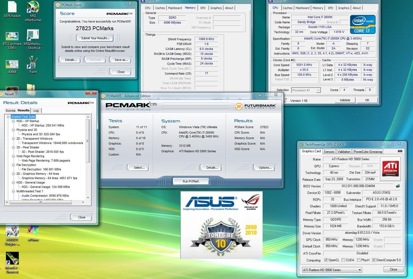Screen dimensions: 413x279
Task: Collapse the File Decryption tree node
Action: [13, 165]
